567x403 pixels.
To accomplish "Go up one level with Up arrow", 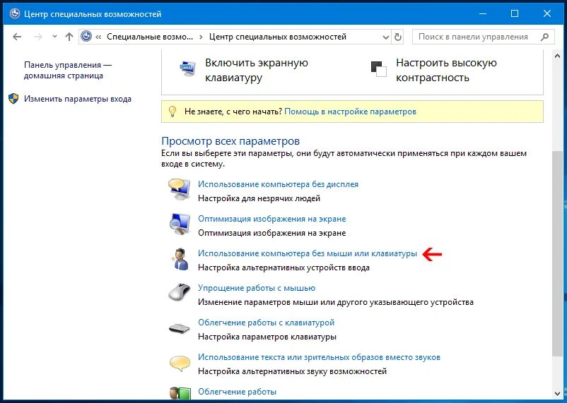I will click(69, 37).
